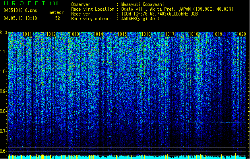Screen dimensions: 250x159
Task: Click the 1.1 kHz axis tick label
Action: [x=4, y=52]
